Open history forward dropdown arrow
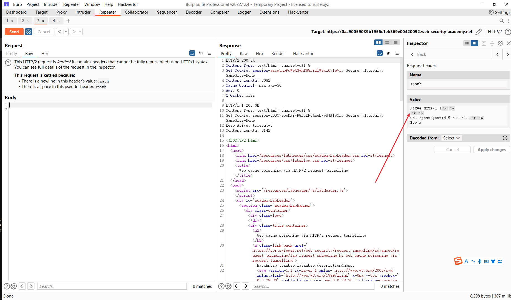 80,32
